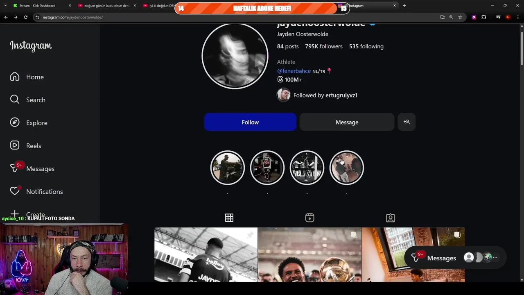Image resolution: width=524 pixels, height=295 pixels.
Task: Switch to the Tagged photos tab
Action: 391,218
